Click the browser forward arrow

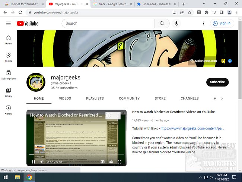coord(13,12)
